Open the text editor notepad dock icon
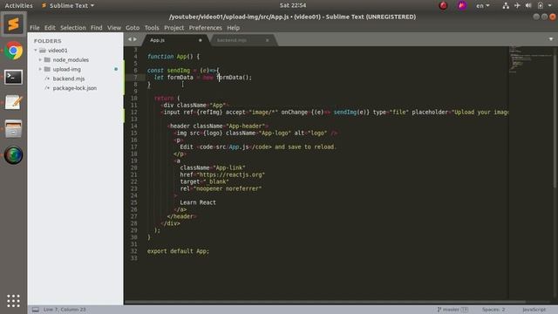 14,103
